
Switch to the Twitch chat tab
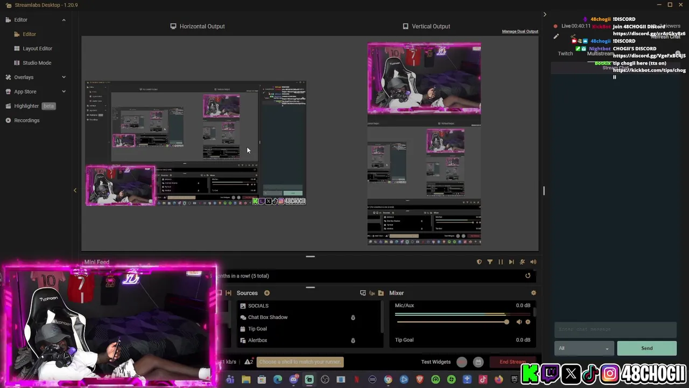coord(565,53)
